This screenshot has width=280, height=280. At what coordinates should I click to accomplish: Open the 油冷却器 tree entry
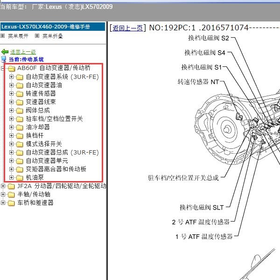click(38, 127)
